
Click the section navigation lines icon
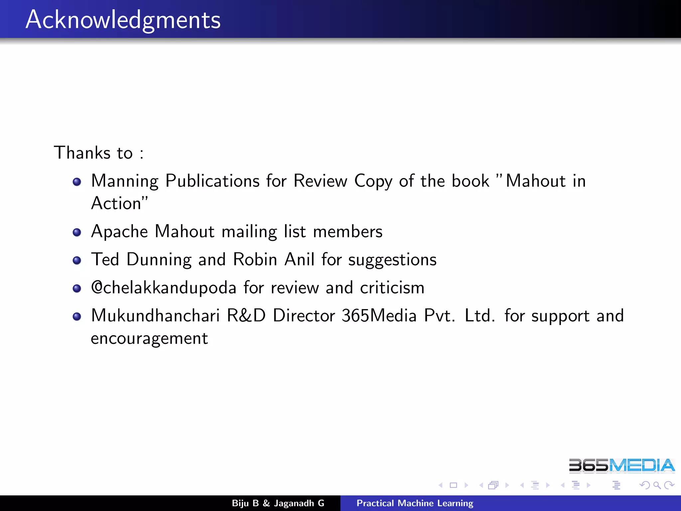[x=576, y=485]
